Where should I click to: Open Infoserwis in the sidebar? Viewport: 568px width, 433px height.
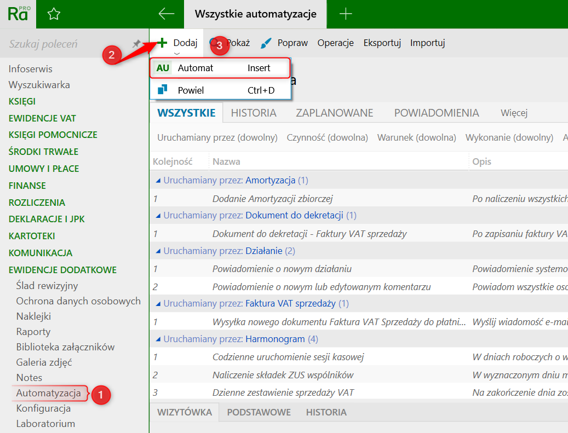pyautogui.click(x=31, y=69)
